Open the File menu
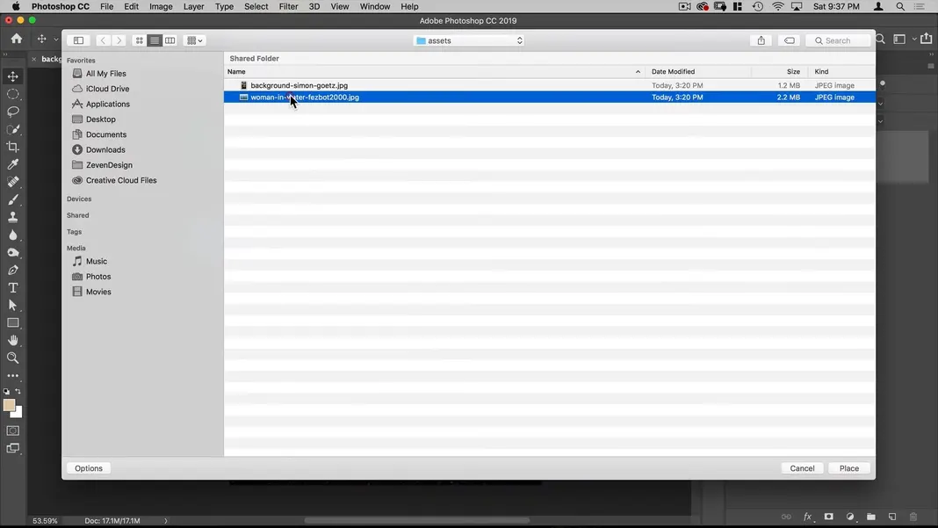938x528 pixels. [106, 6]
